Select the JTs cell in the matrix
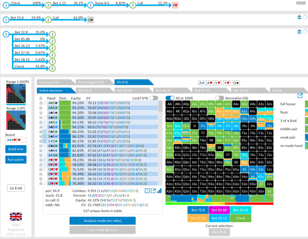Screen dimensions: 308x239 pyautogui.click(x=203, y=126)
